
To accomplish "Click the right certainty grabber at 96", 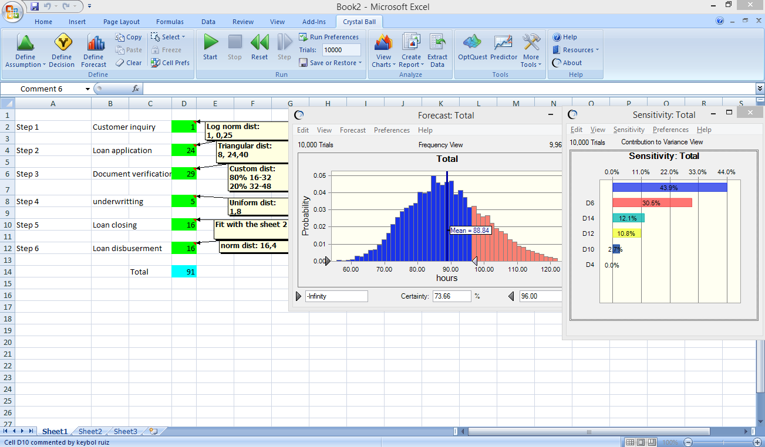I will [x=474, y=261].
